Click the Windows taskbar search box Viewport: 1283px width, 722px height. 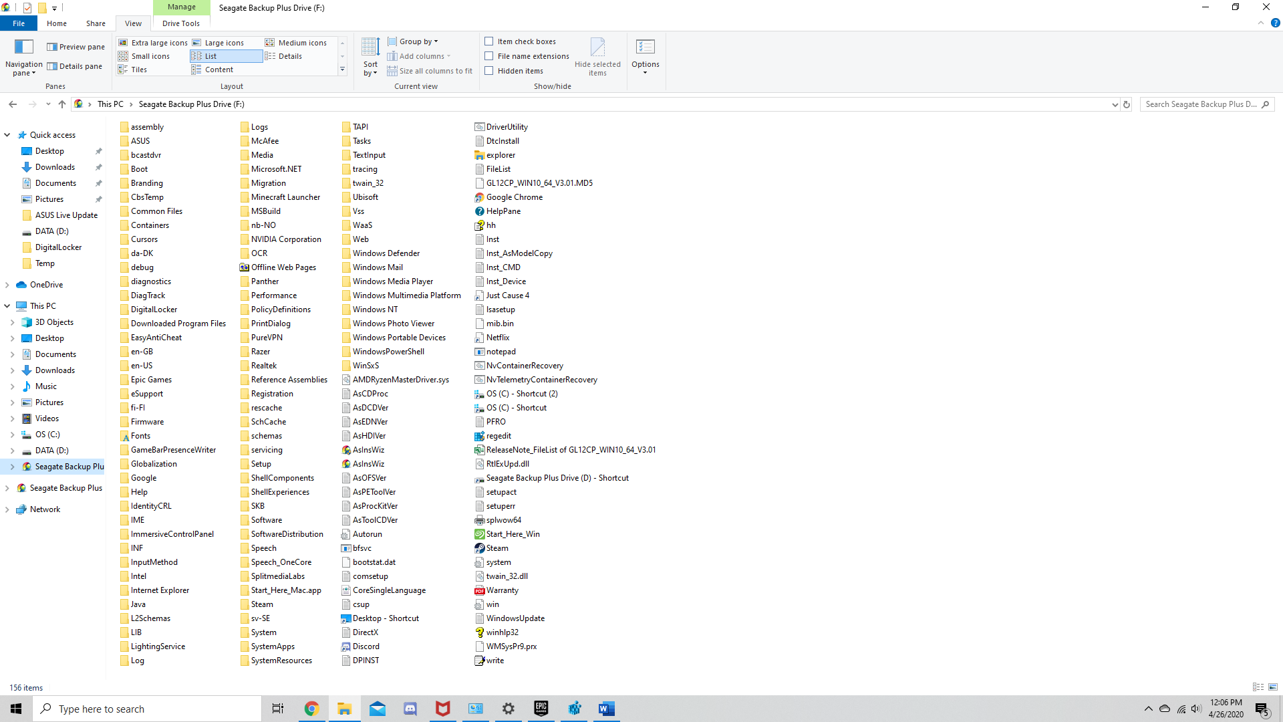coord(147,709)
